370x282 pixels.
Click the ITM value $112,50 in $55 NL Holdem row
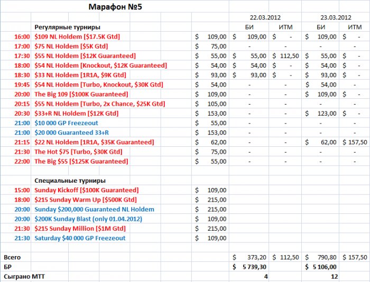285,56
